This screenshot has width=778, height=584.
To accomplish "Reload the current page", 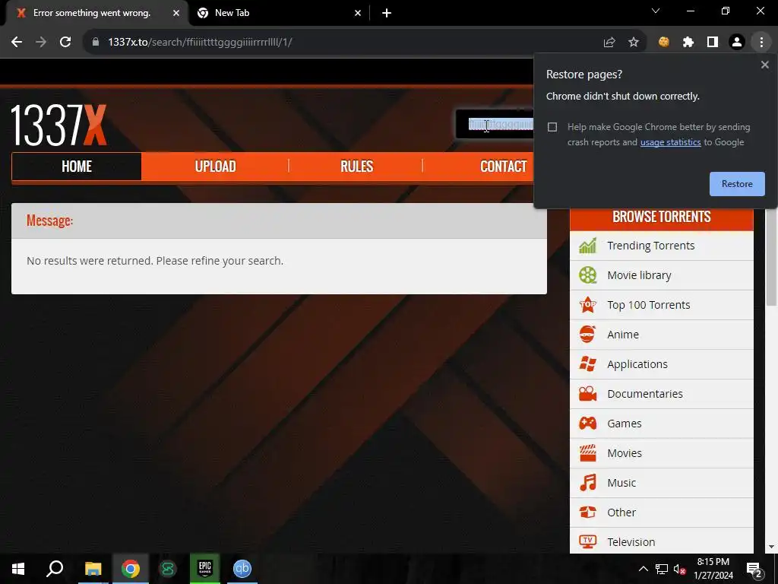I will tap(65, 43).
